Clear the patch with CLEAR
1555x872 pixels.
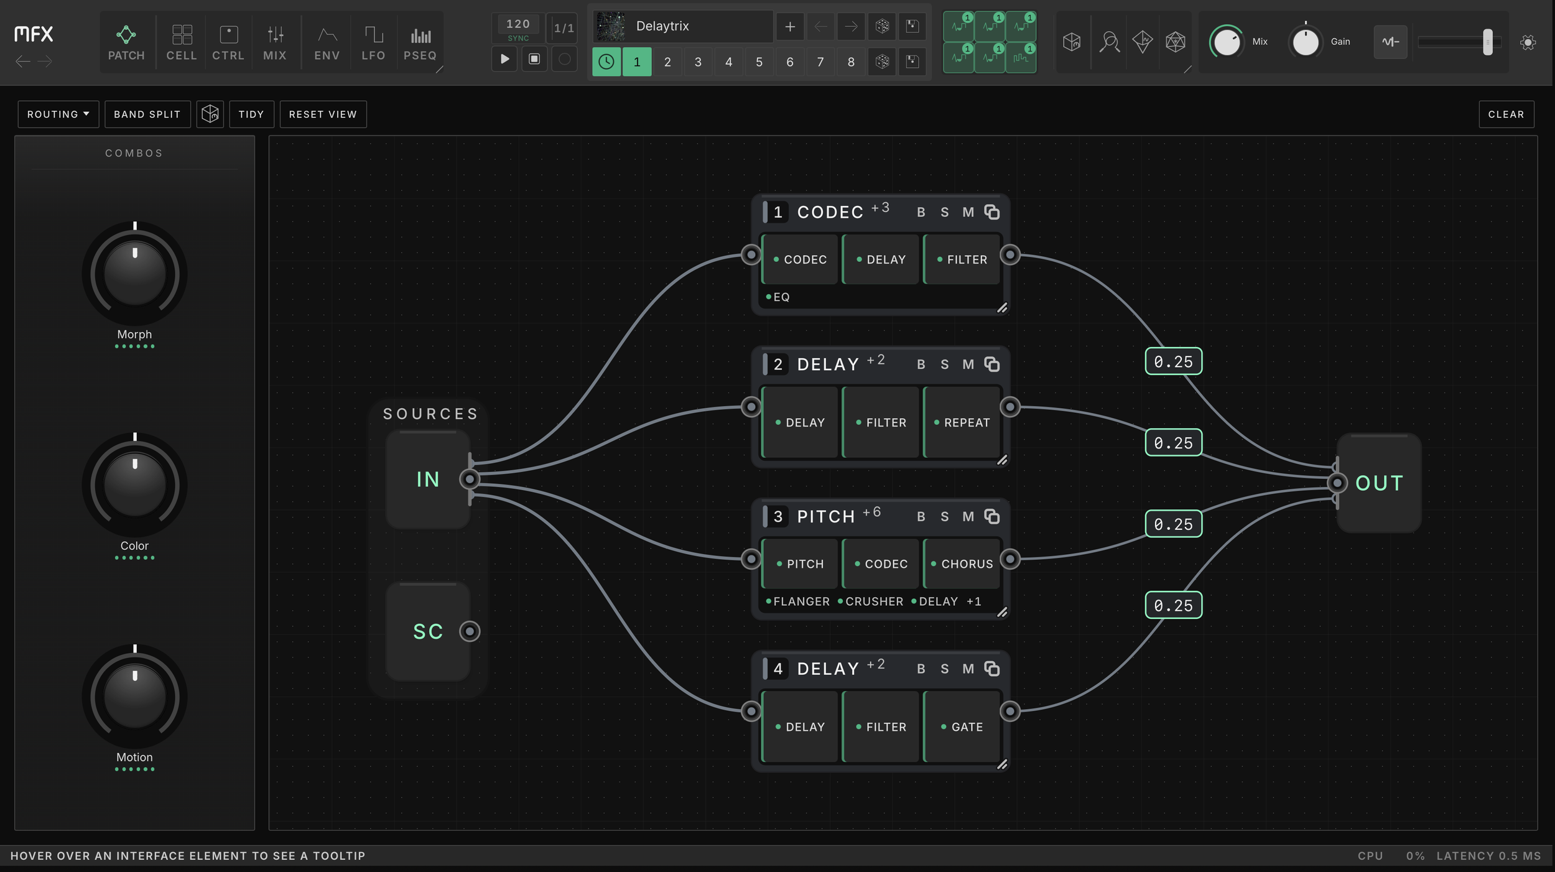pyautogui.click(x=1506, y=114)
